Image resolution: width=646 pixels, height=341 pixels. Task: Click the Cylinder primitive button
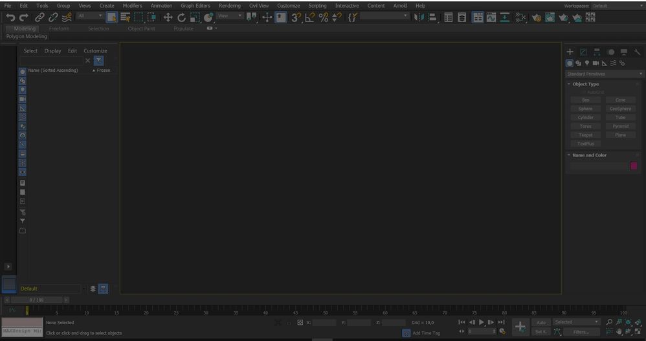pos(585,117)
